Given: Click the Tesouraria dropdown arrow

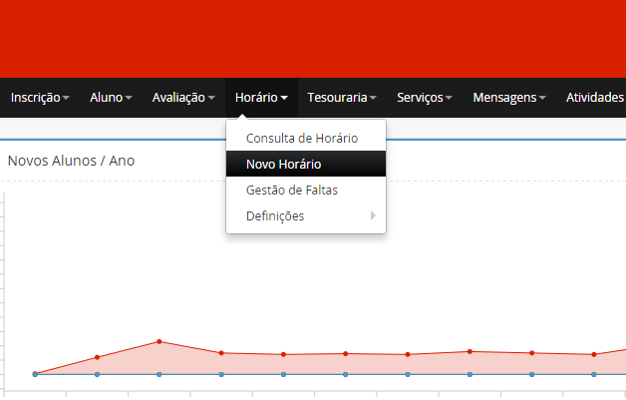Looking at the screenshot, I should tap(373, 99).
